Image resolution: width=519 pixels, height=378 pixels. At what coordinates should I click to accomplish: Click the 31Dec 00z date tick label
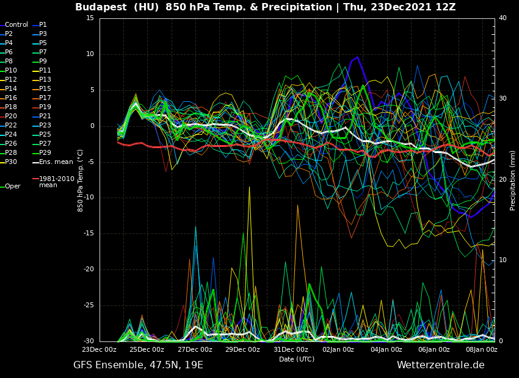pos(291,350)
